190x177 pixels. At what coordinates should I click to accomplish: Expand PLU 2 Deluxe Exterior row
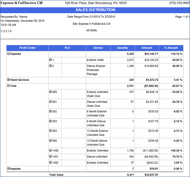(x=50, y=66)
